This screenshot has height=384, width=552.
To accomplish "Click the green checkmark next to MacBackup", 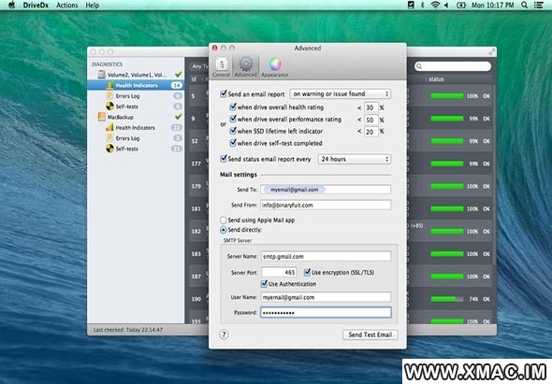I will [178, 116].
